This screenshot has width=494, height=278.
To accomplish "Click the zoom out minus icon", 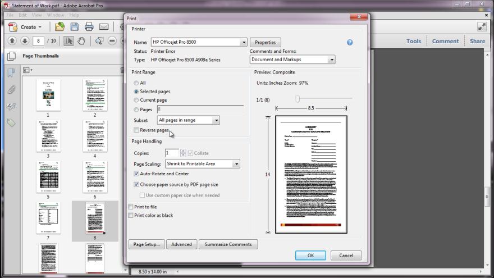I will (112, 40).
